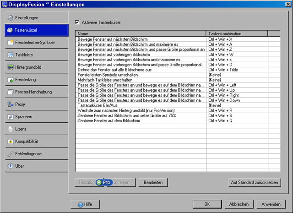This screenshot has height=213, width=293.
Task: Click the Fensterleisten-Symbole sidebar icon
Action: 10,43
